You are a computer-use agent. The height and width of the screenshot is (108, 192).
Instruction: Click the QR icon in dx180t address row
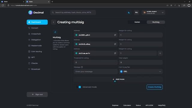coord(115,35)
